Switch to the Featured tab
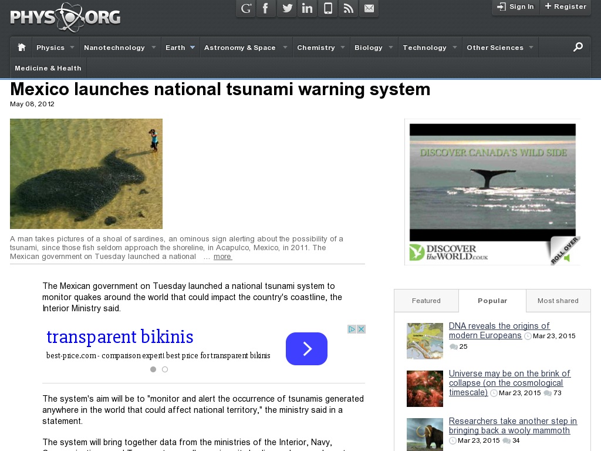The width and height of the screenshot is (601, 451). pos(426,301)
